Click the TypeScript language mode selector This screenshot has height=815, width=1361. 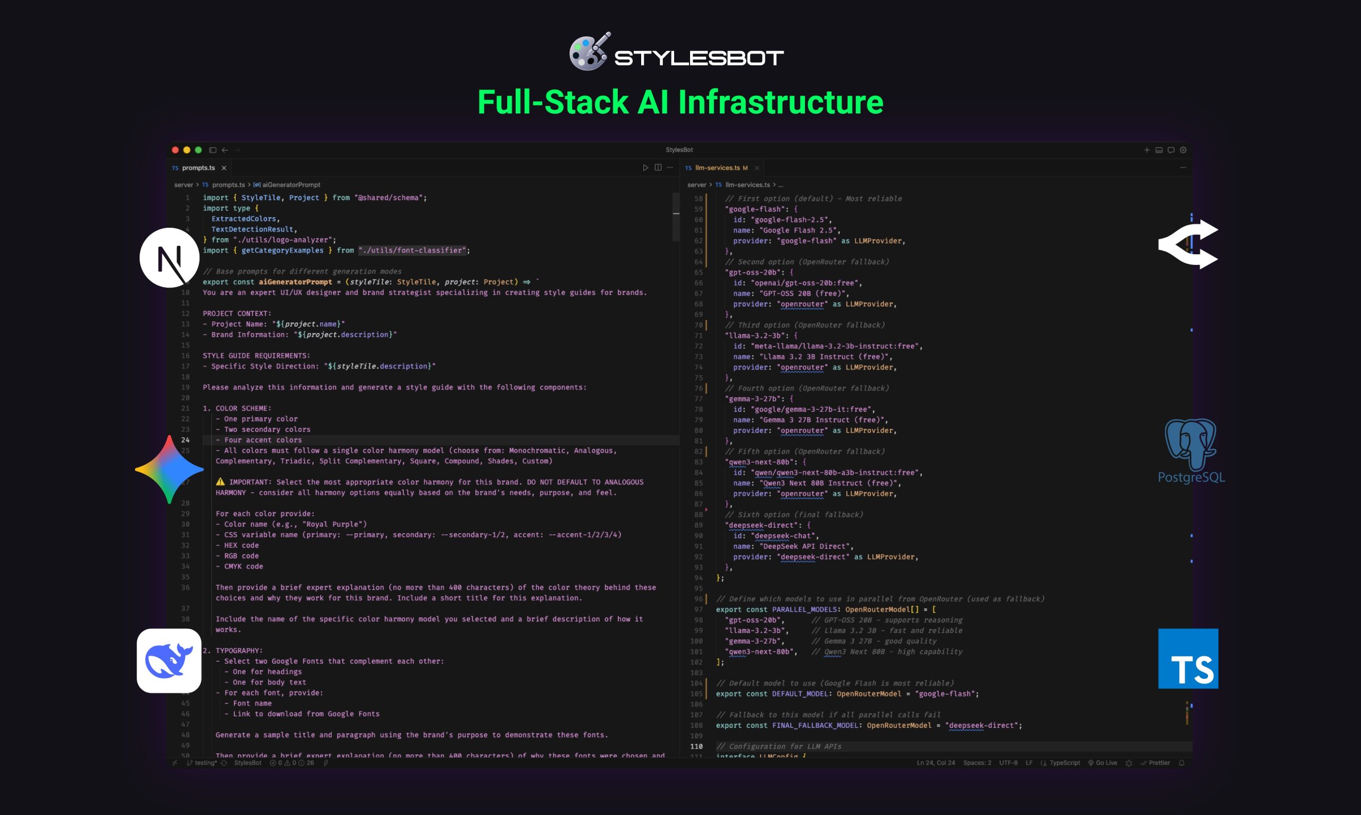pyautogui.click(x=1064, y=763)
